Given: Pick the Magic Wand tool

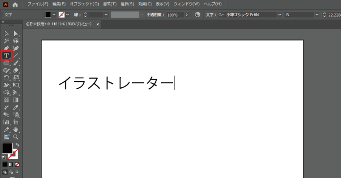Looking at the screenshot, I should pyautogui.click(x=6, y=41).
